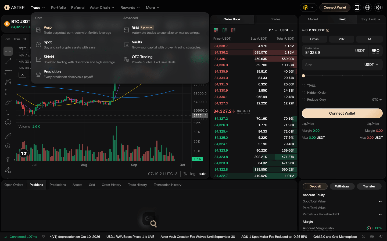Select the crosshair cursor chart tool
This screenshot has width=387, height=241.
[8, 51]
